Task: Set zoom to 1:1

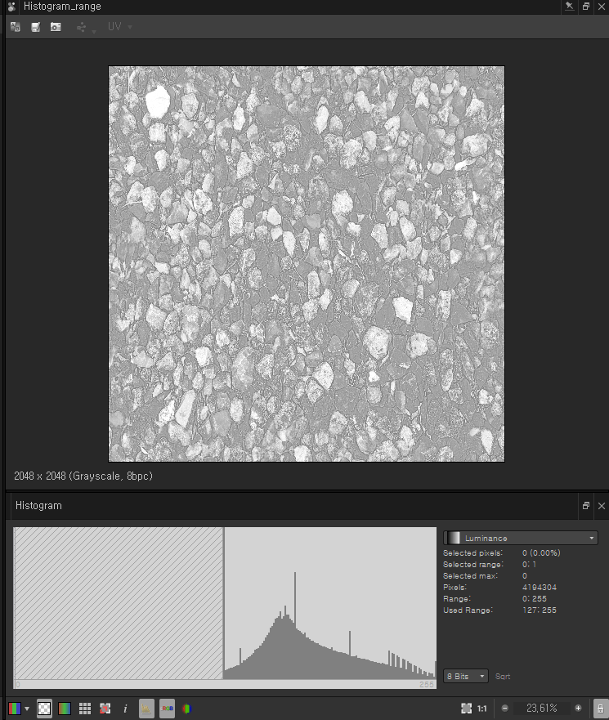Action: coord(481,709)
